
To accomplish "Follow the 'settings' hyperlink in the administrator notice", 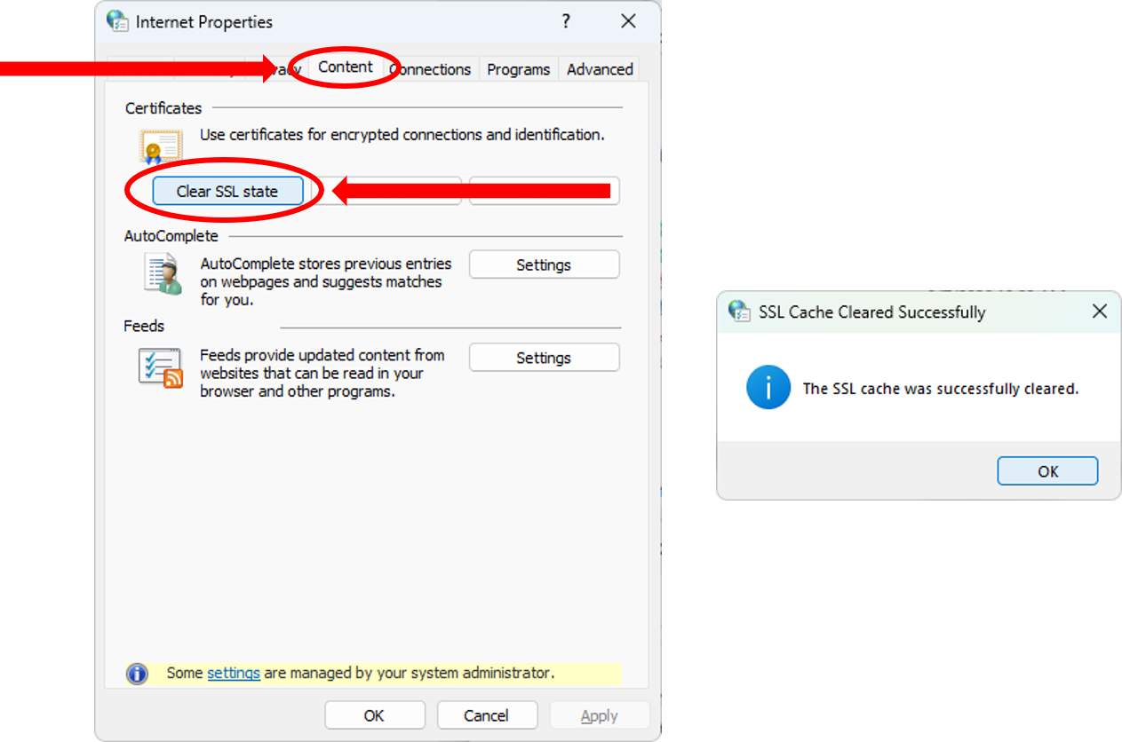I will (x=234, y=673).
